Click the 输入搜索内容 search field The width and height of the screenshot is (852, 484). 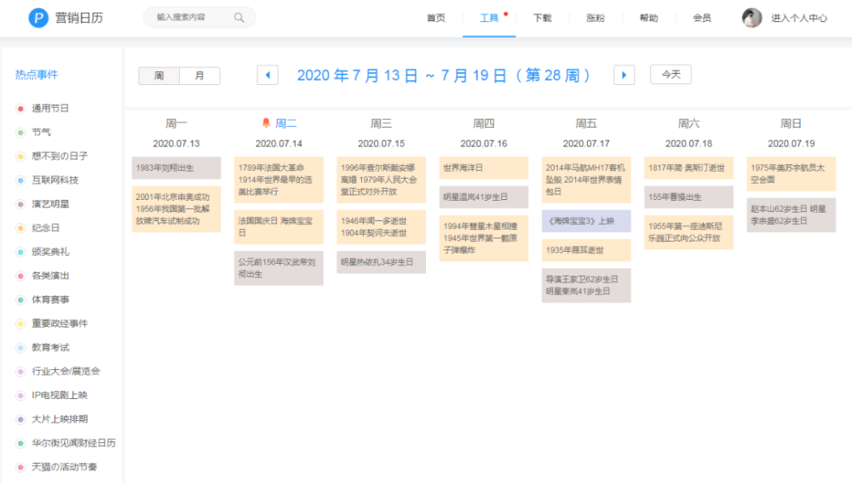(189, 18)
